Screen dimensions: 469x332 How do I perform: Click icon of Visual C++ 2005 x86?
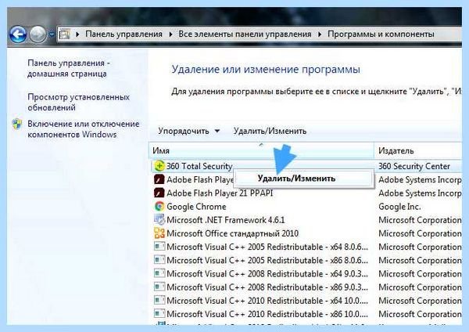[x=159, y=260]
